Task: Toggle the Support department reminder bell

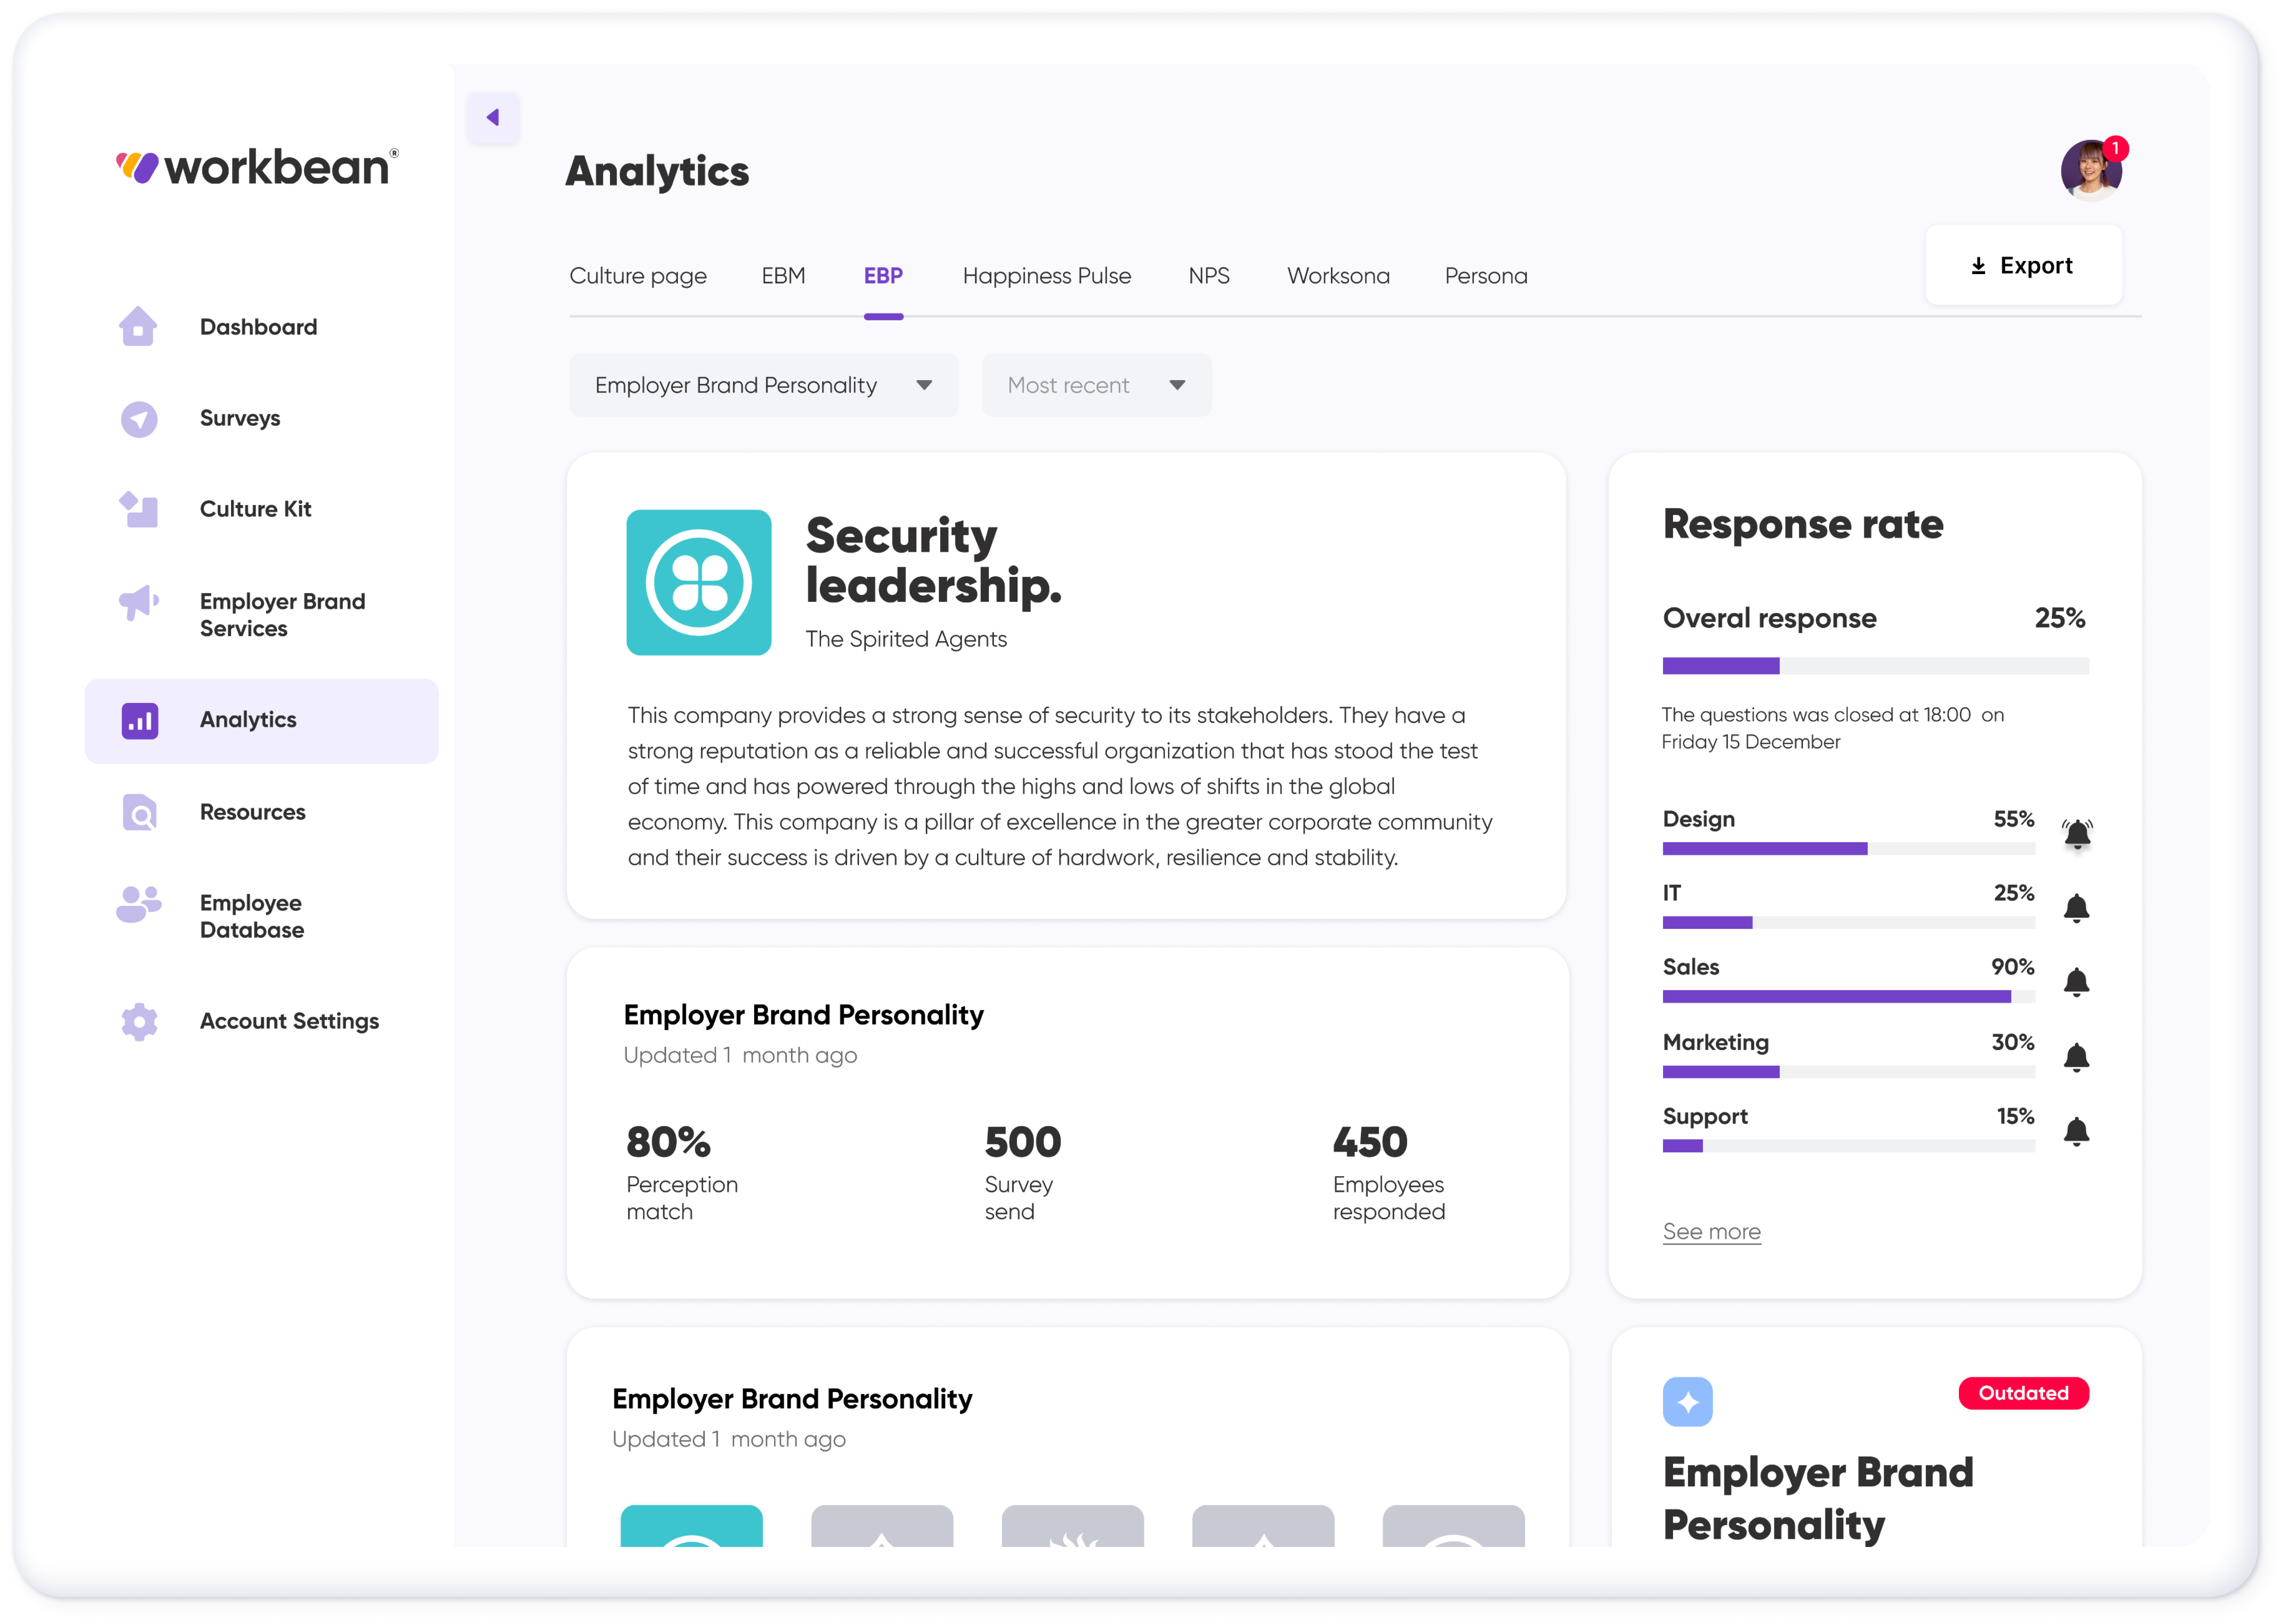Action: 2077,1131
